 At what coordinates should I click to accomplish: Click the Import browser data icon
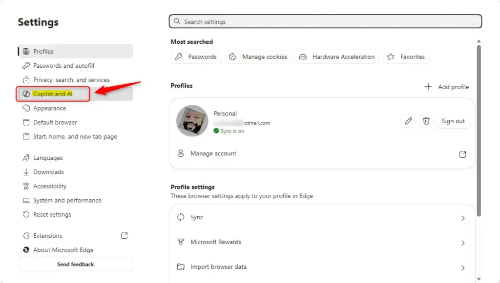(181, 267)
